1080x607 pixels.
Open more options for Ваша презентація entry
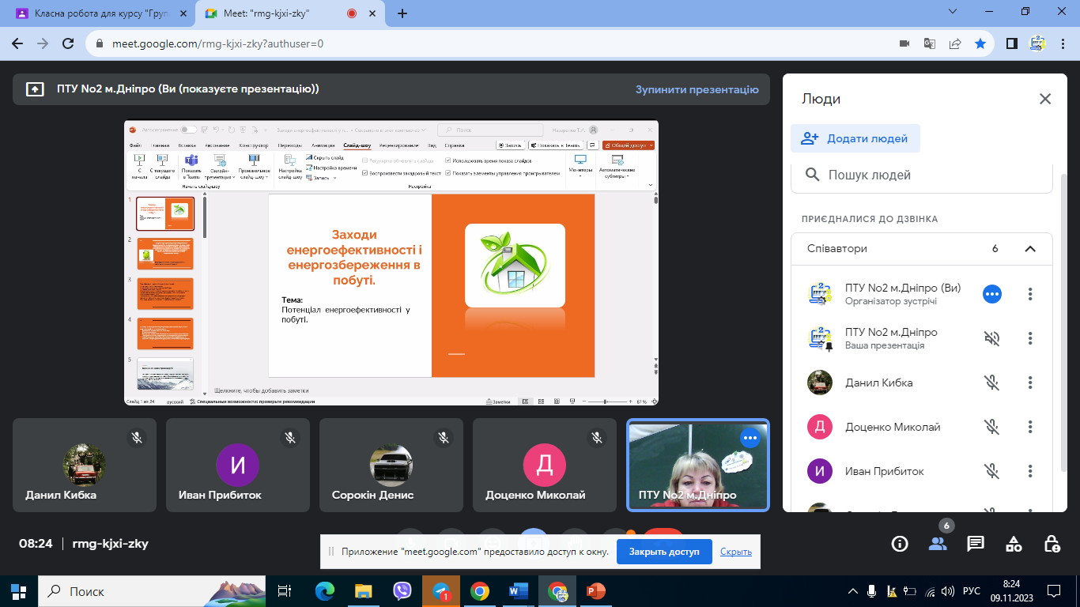coord(1030,338)
